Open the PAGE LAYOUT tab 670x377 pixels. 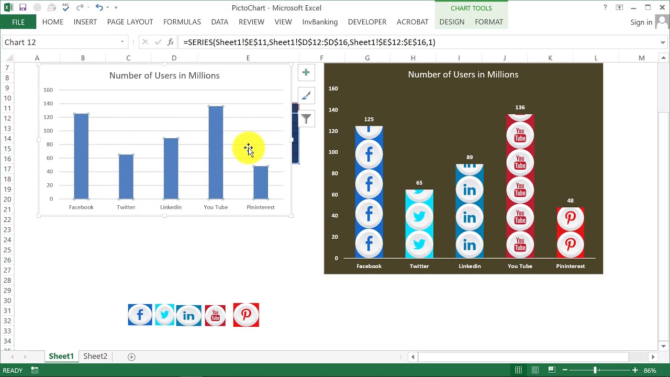pos(130,22)
